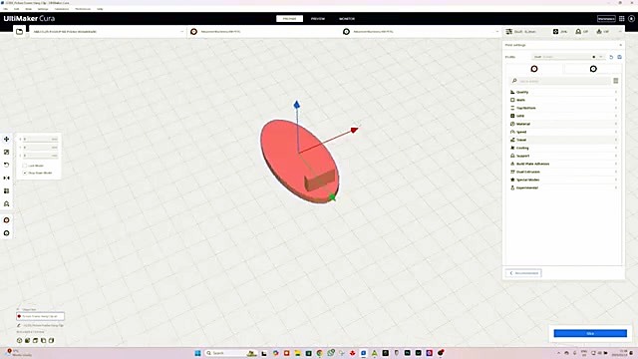638x359 pixels.
Task: Click the settings search field
Action: click(560, 81)
